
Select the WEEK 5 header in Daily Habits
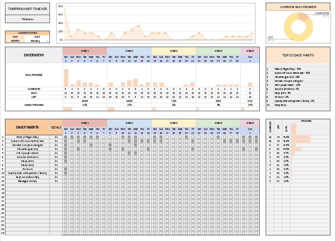point(250,123)
